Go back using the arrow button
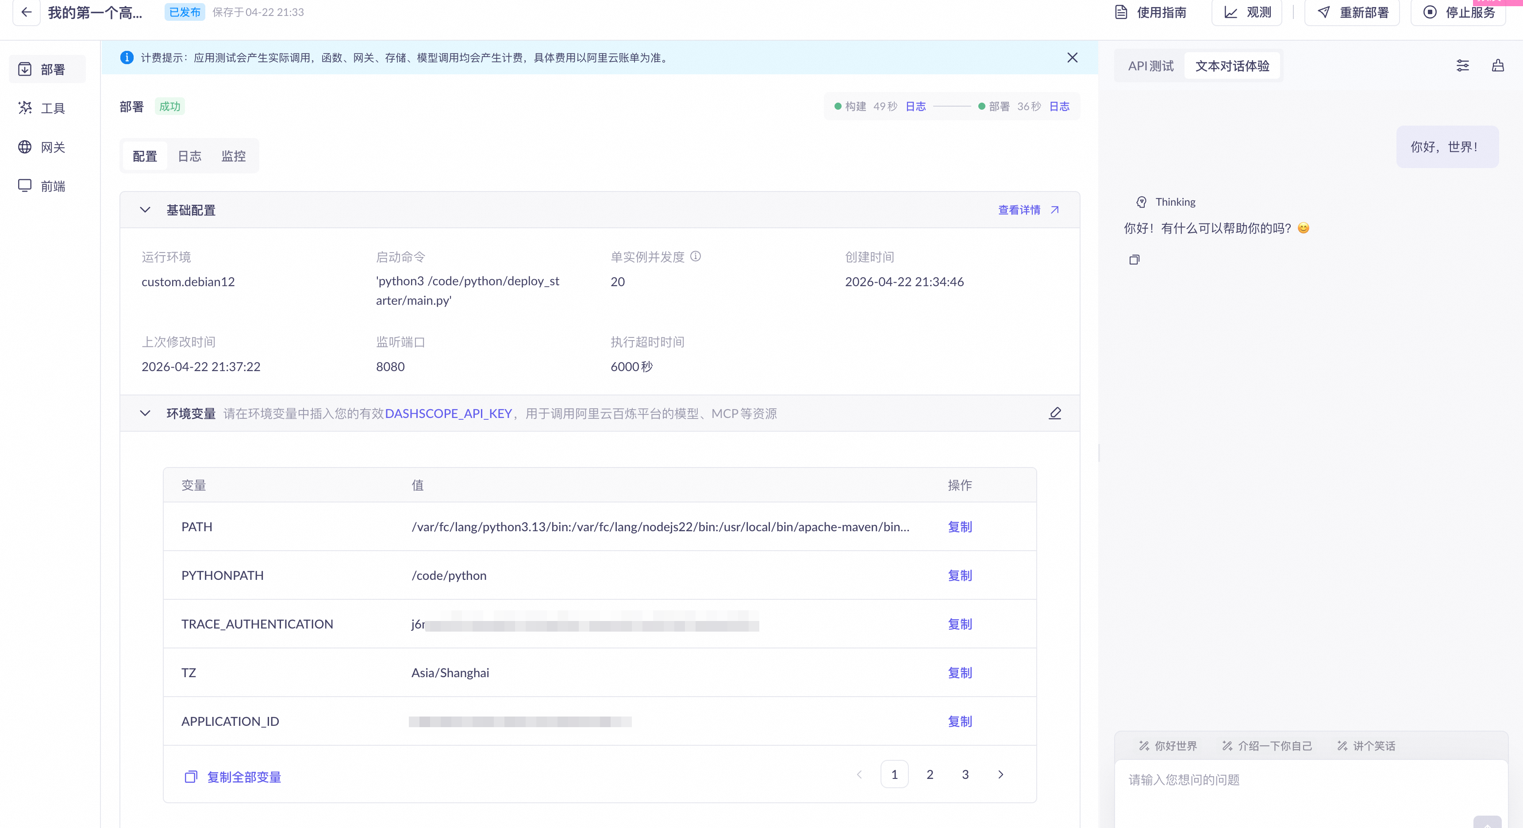This screenshot has height=828, width=1523. 27,12
